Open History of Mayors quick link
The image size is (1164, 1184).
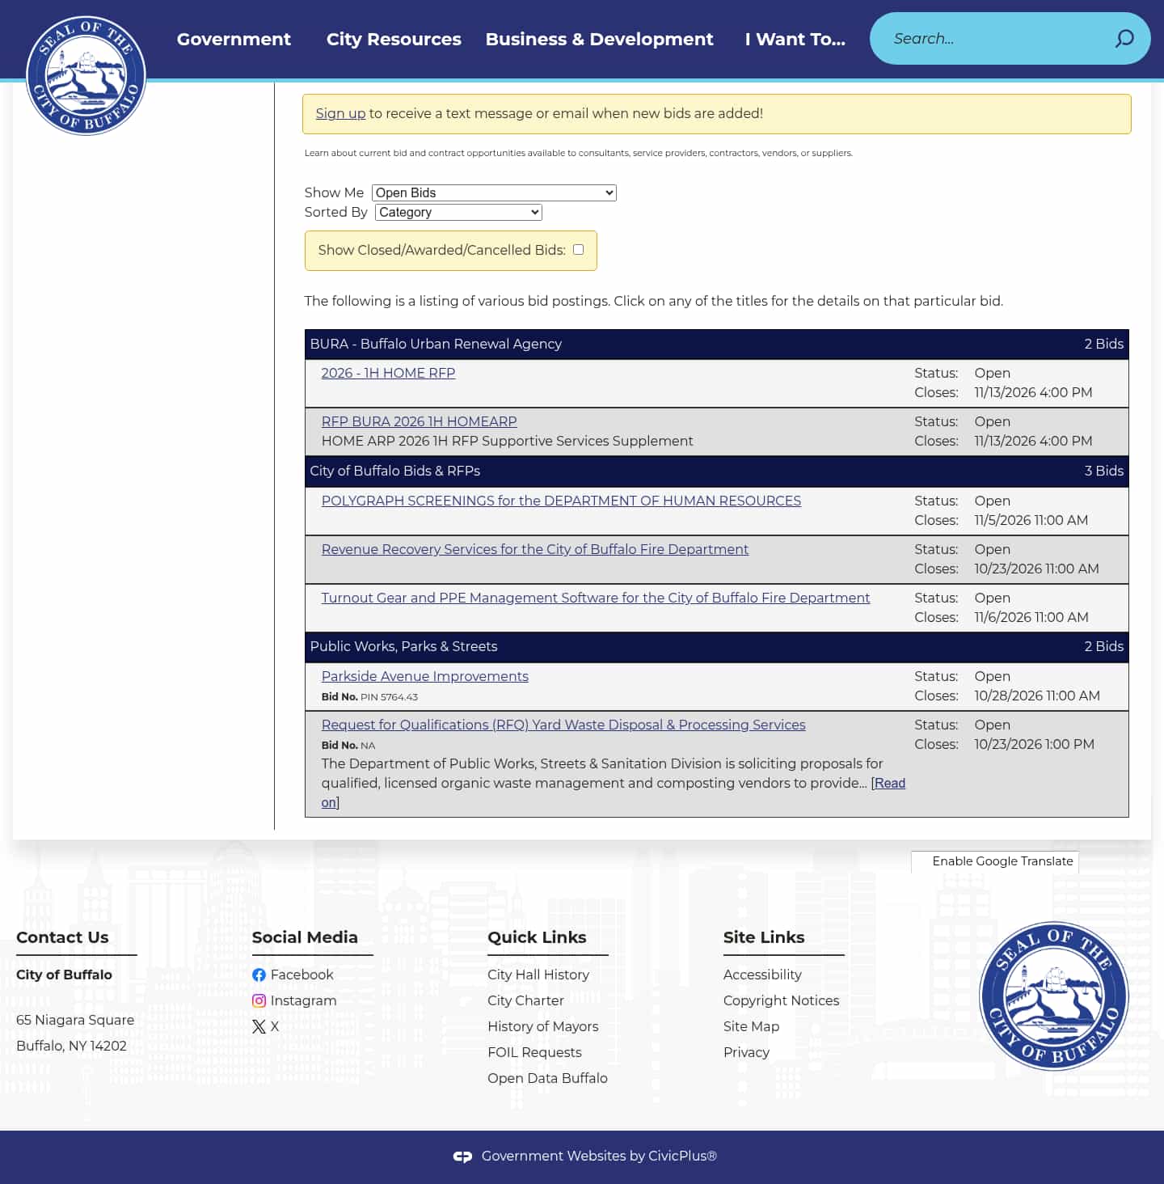point(542,1027)
